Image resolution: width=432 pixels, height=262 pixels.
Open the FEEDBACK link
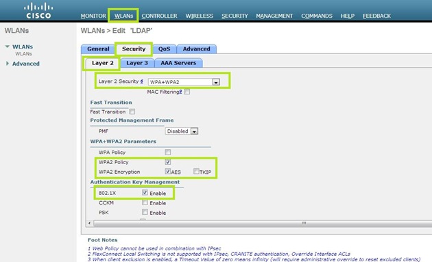pyautogui.click(x=376, y=16)
